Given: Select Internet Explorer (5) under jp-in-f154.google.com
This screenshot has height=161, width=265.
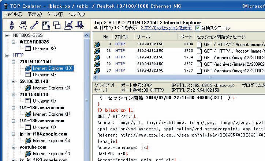Looking at the screenshot, I should [51, 141].
